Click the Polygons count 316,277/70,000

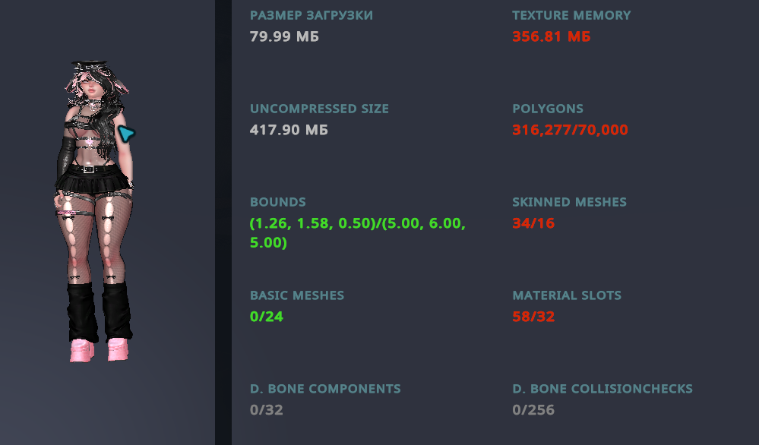(570, 130)
